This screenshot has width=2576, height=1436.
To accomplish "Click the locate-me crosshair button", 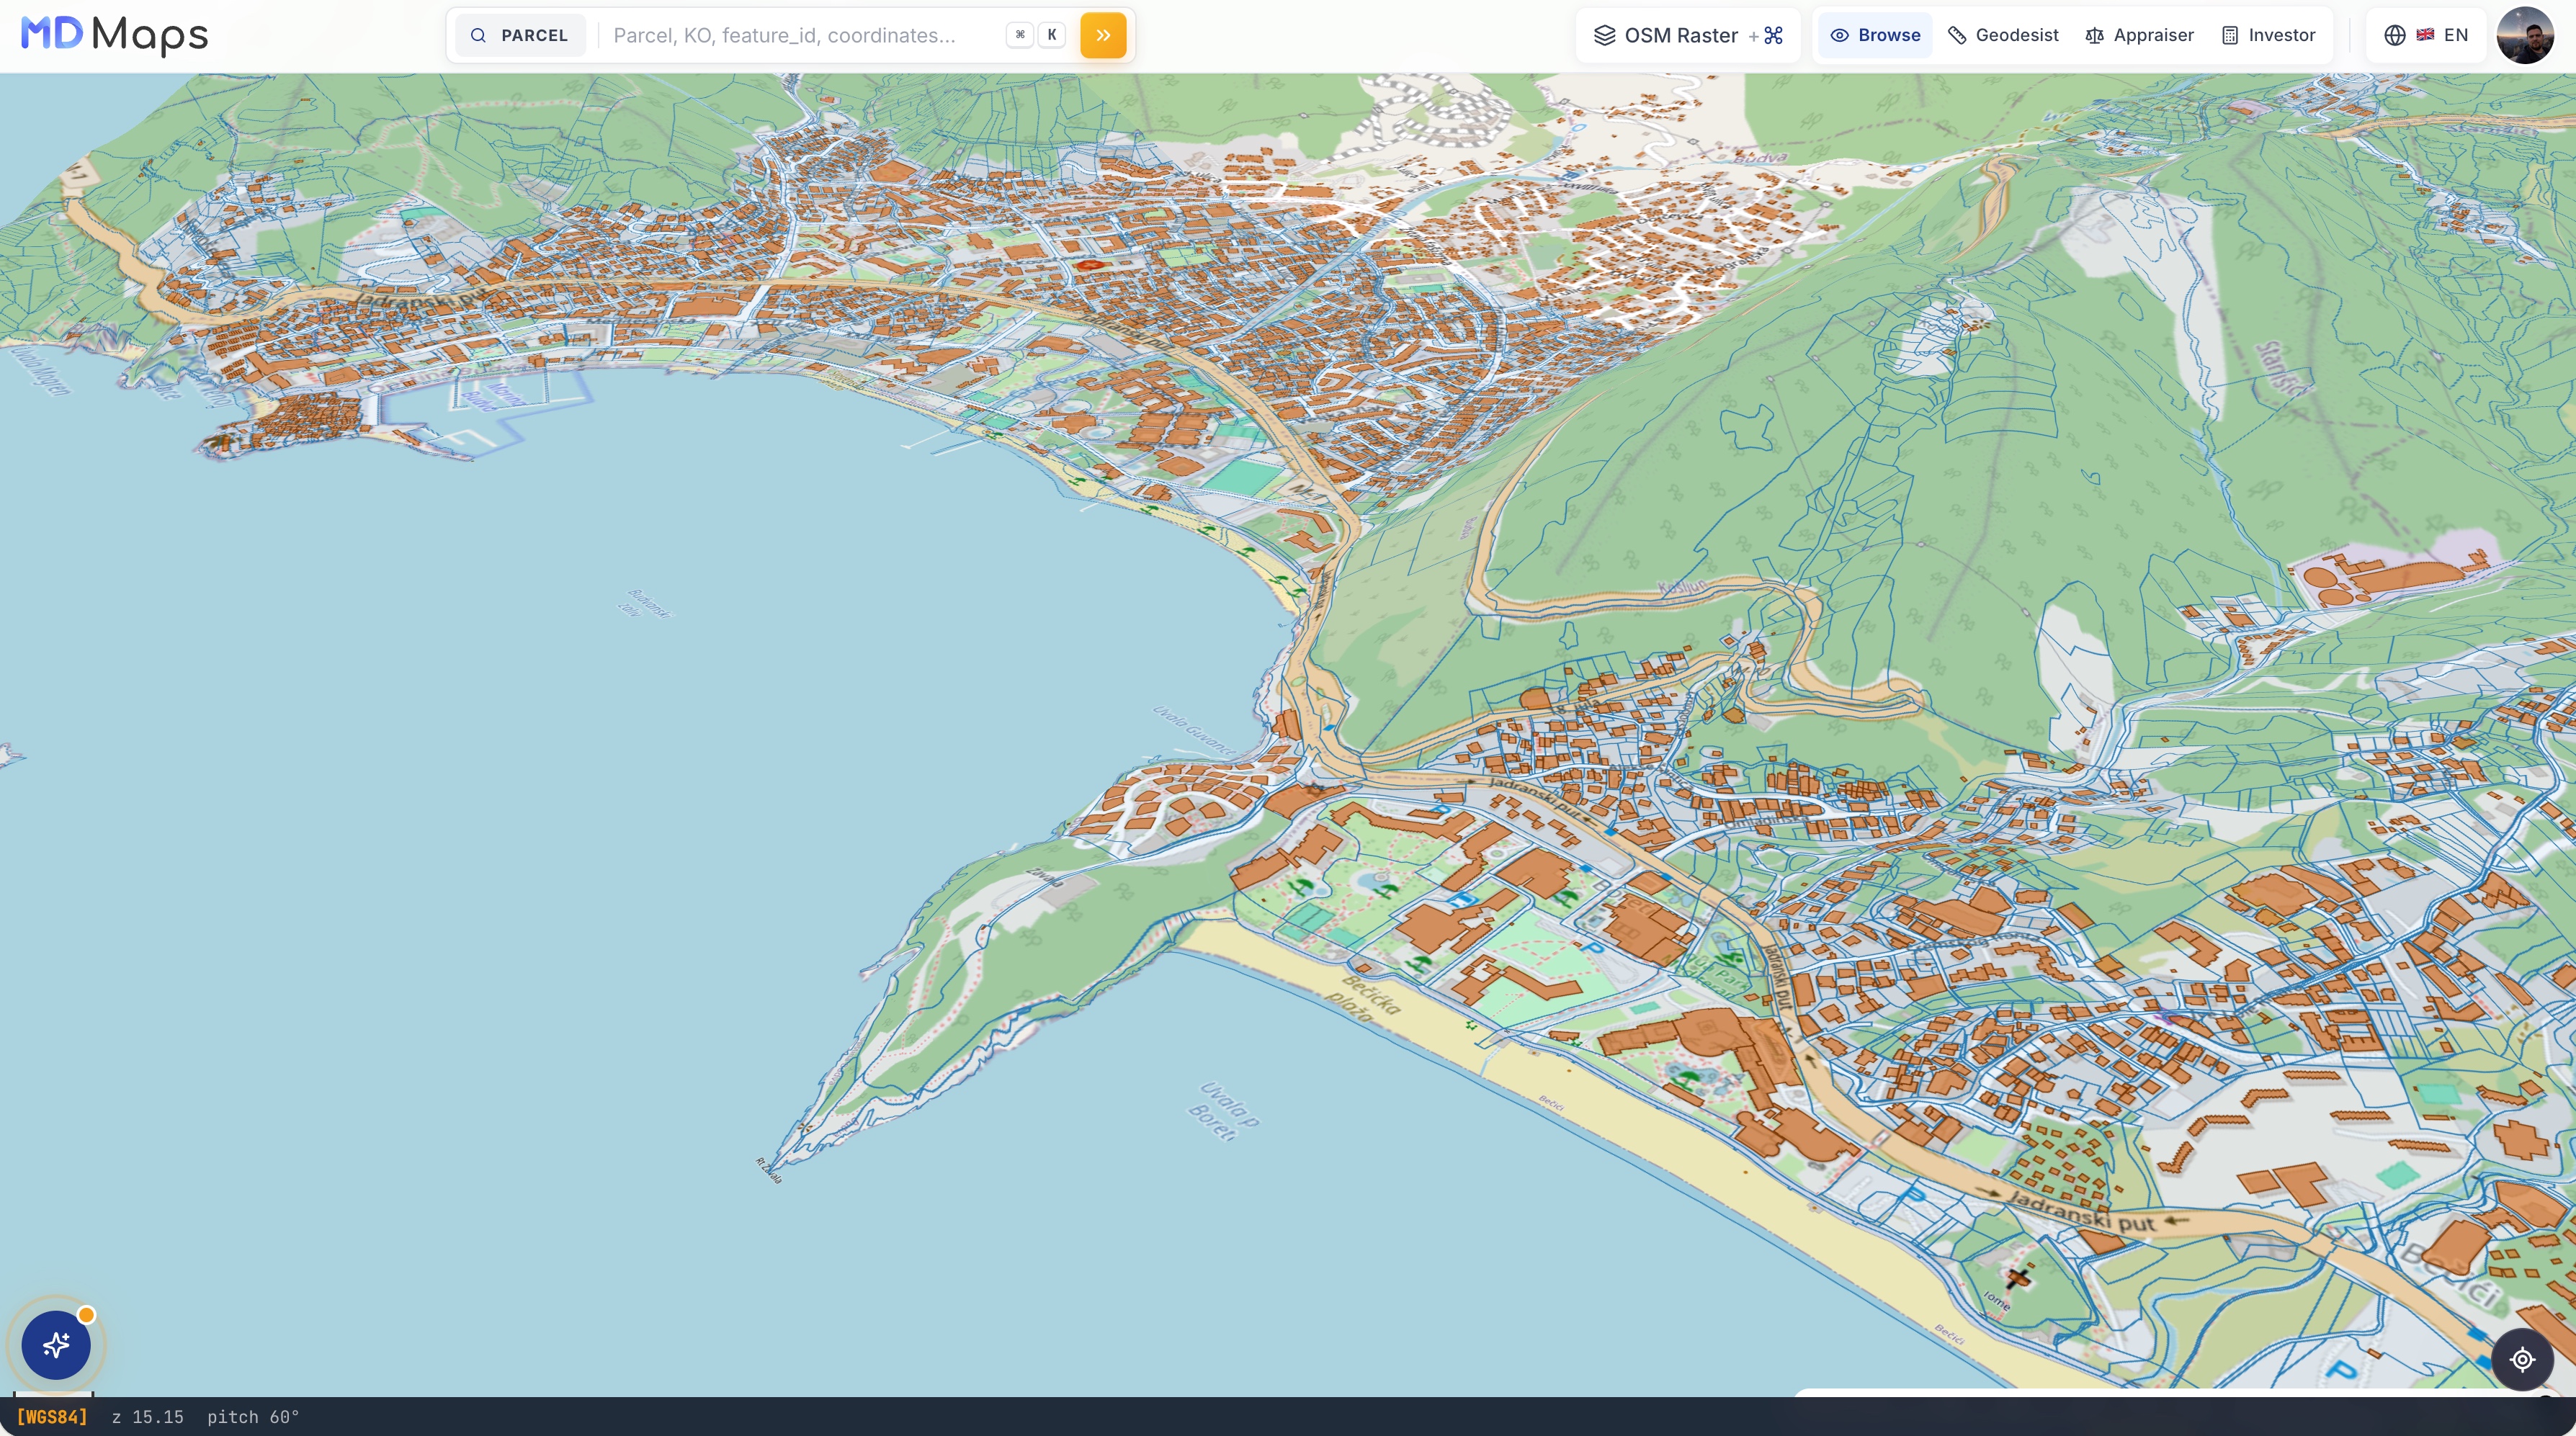I will [2522, 1359].
